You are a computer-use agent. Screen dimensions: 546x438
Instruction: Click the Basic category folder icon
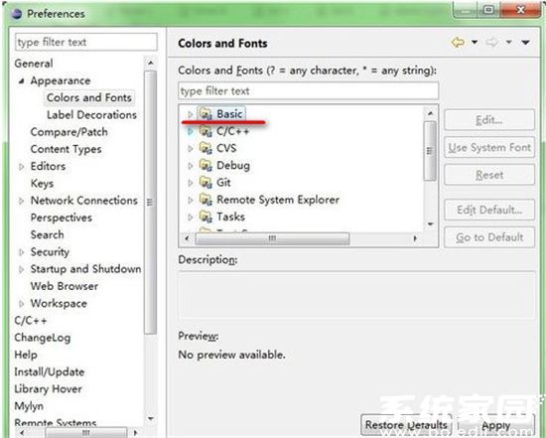(x=205, y=113)
